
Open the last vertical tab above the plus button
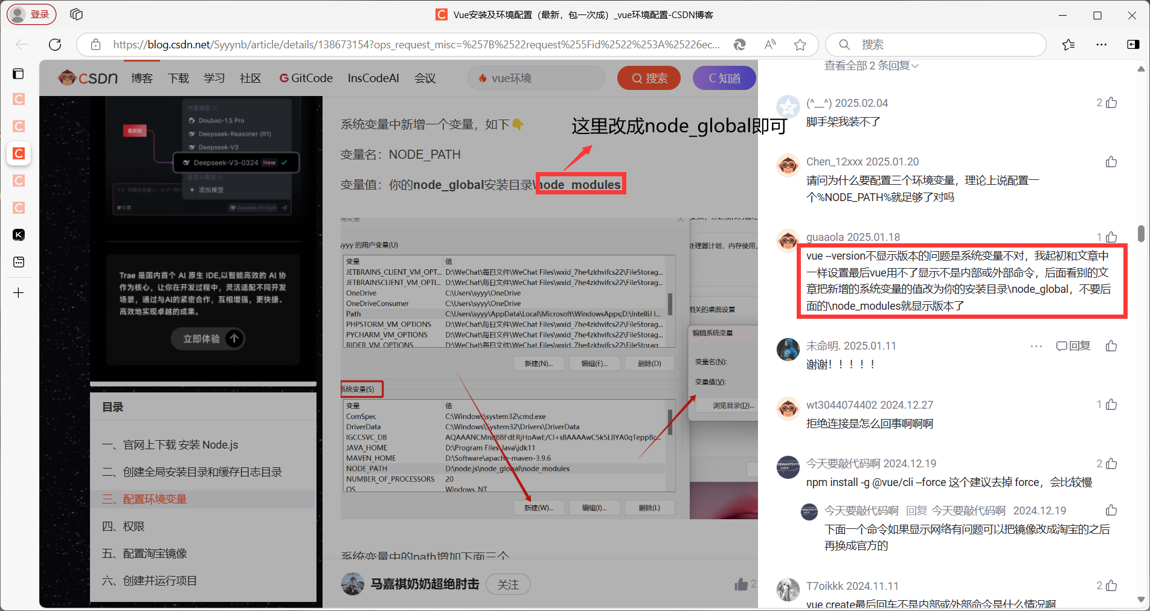coord(19,262)
